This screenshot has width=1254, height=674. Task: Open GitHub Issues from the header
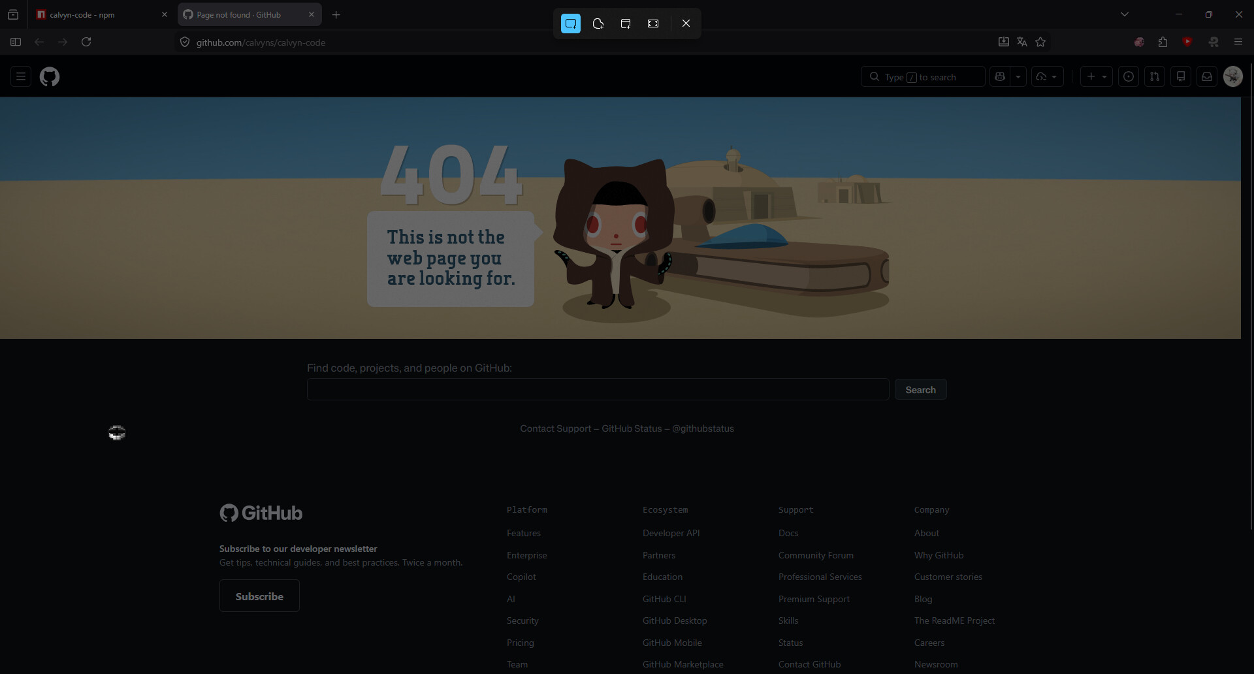click(1129, 77)
